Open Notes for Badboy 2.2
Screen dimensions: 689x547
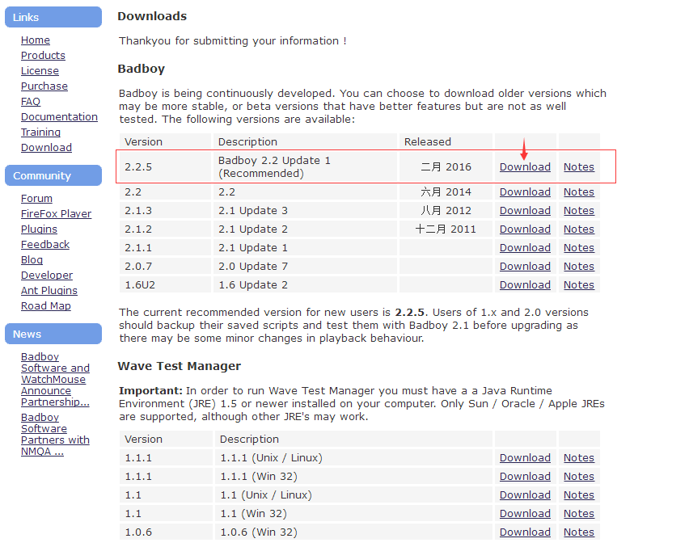(x=579, y=191)
